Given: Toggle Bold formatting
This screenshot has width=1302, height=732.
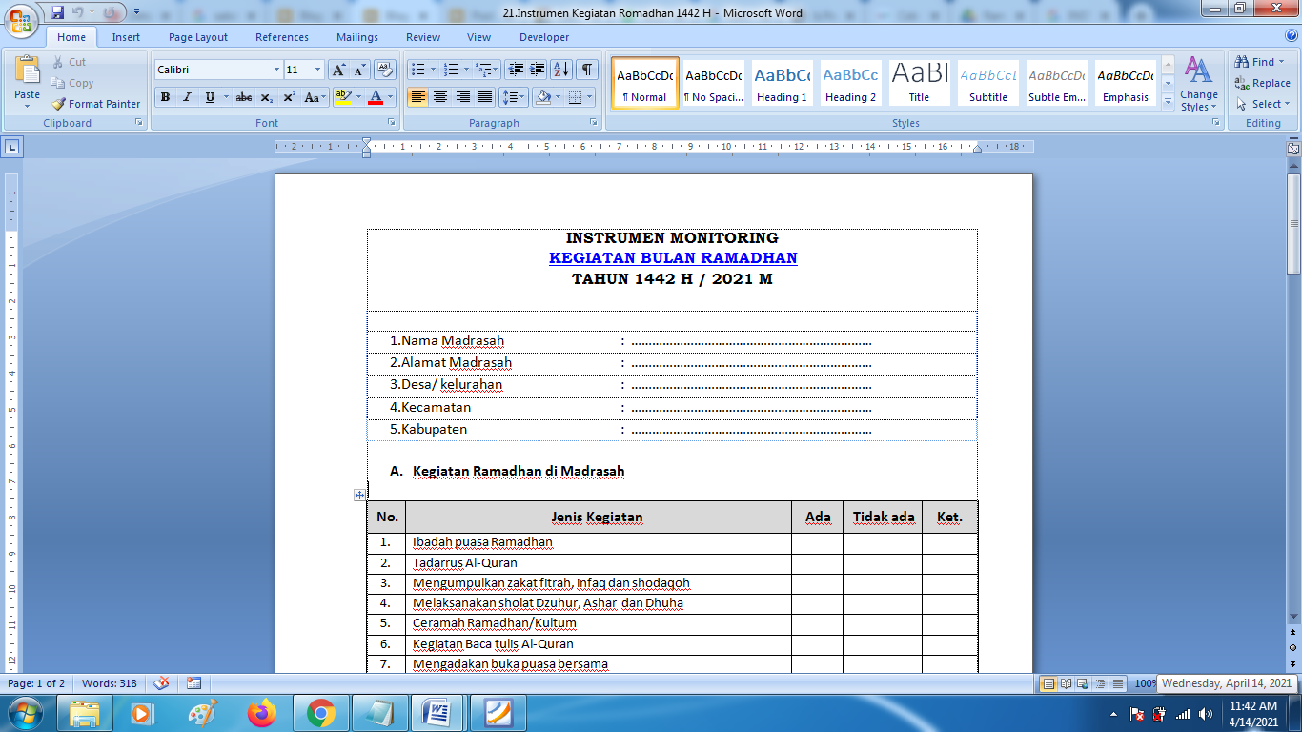Looking at the screenshot, I should 165,97.
